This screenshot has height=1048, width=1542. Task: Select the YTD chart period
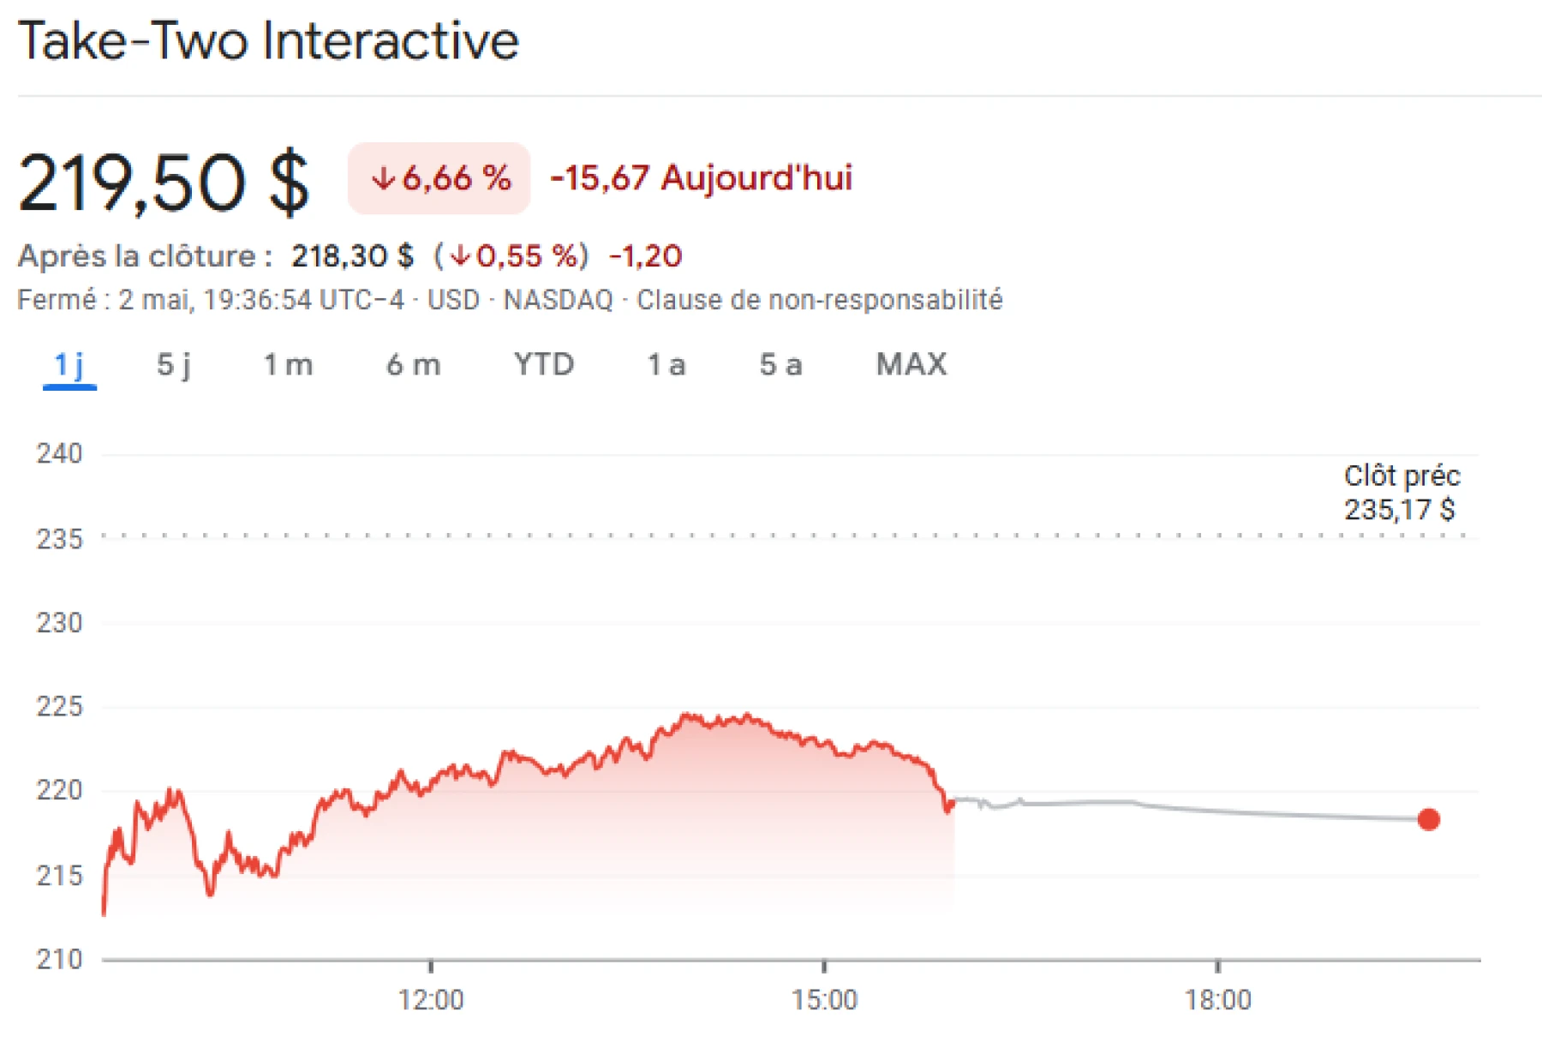(542, 364)
